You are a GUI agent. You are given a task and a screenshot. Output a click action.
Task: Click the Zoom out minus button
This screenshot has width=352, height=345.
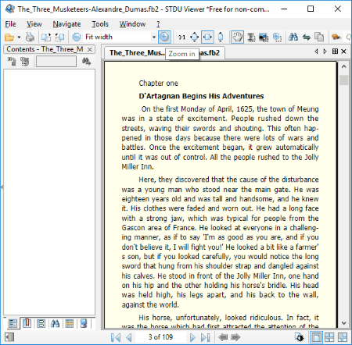tap(77, 37)
